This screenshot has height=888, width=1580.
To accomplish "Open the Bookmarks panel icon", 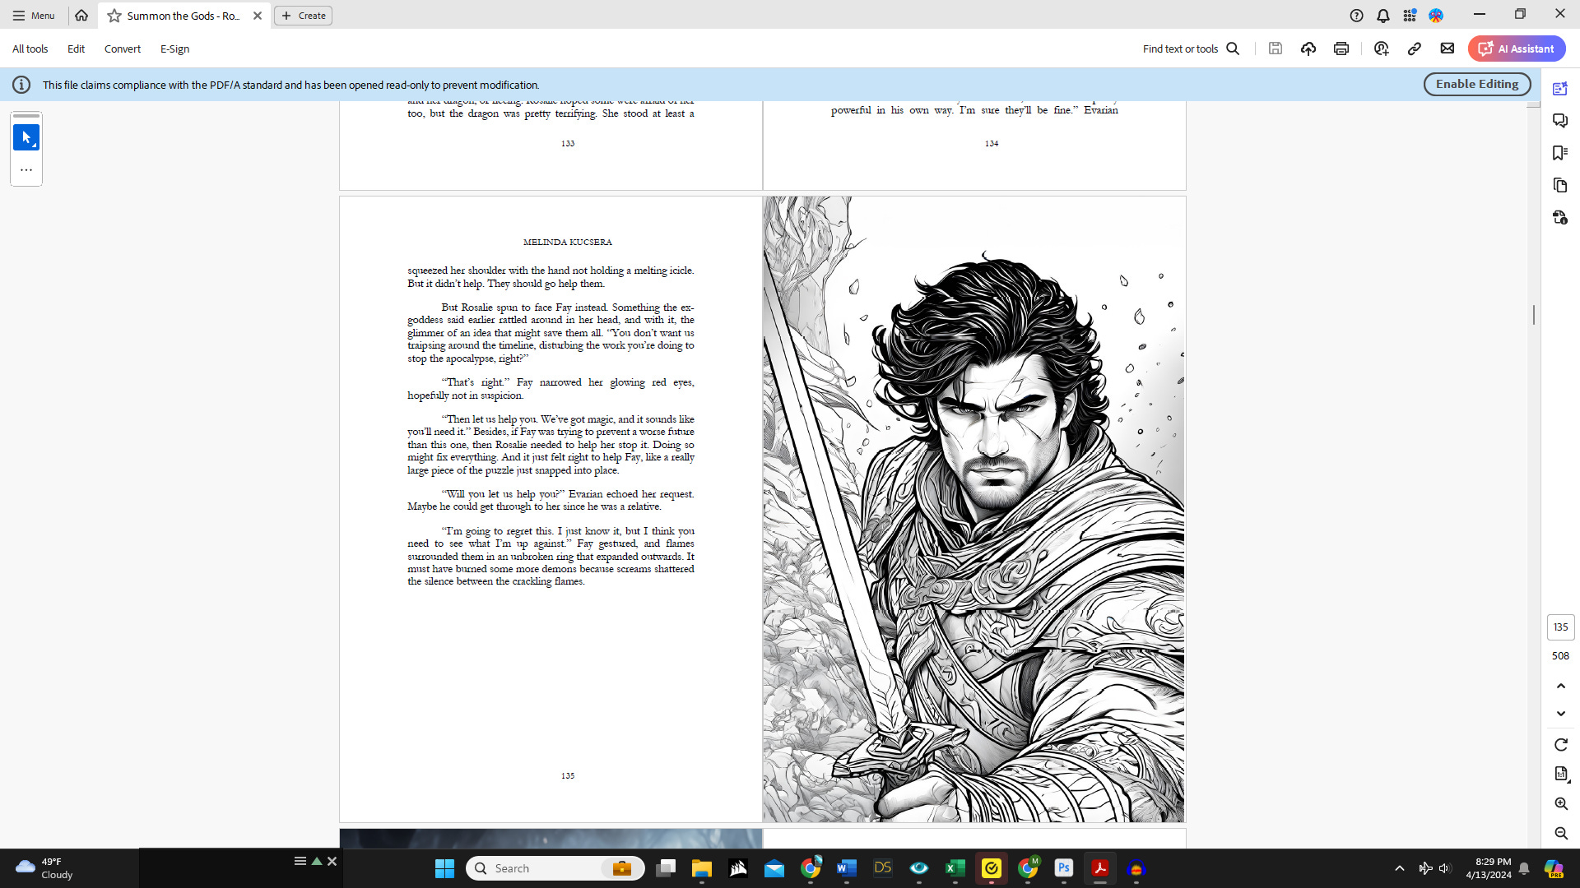I will 1560,153.
